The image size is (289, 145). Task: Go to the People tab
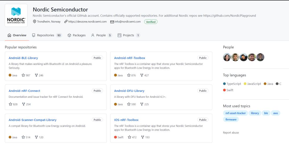[x=102, y=35]
